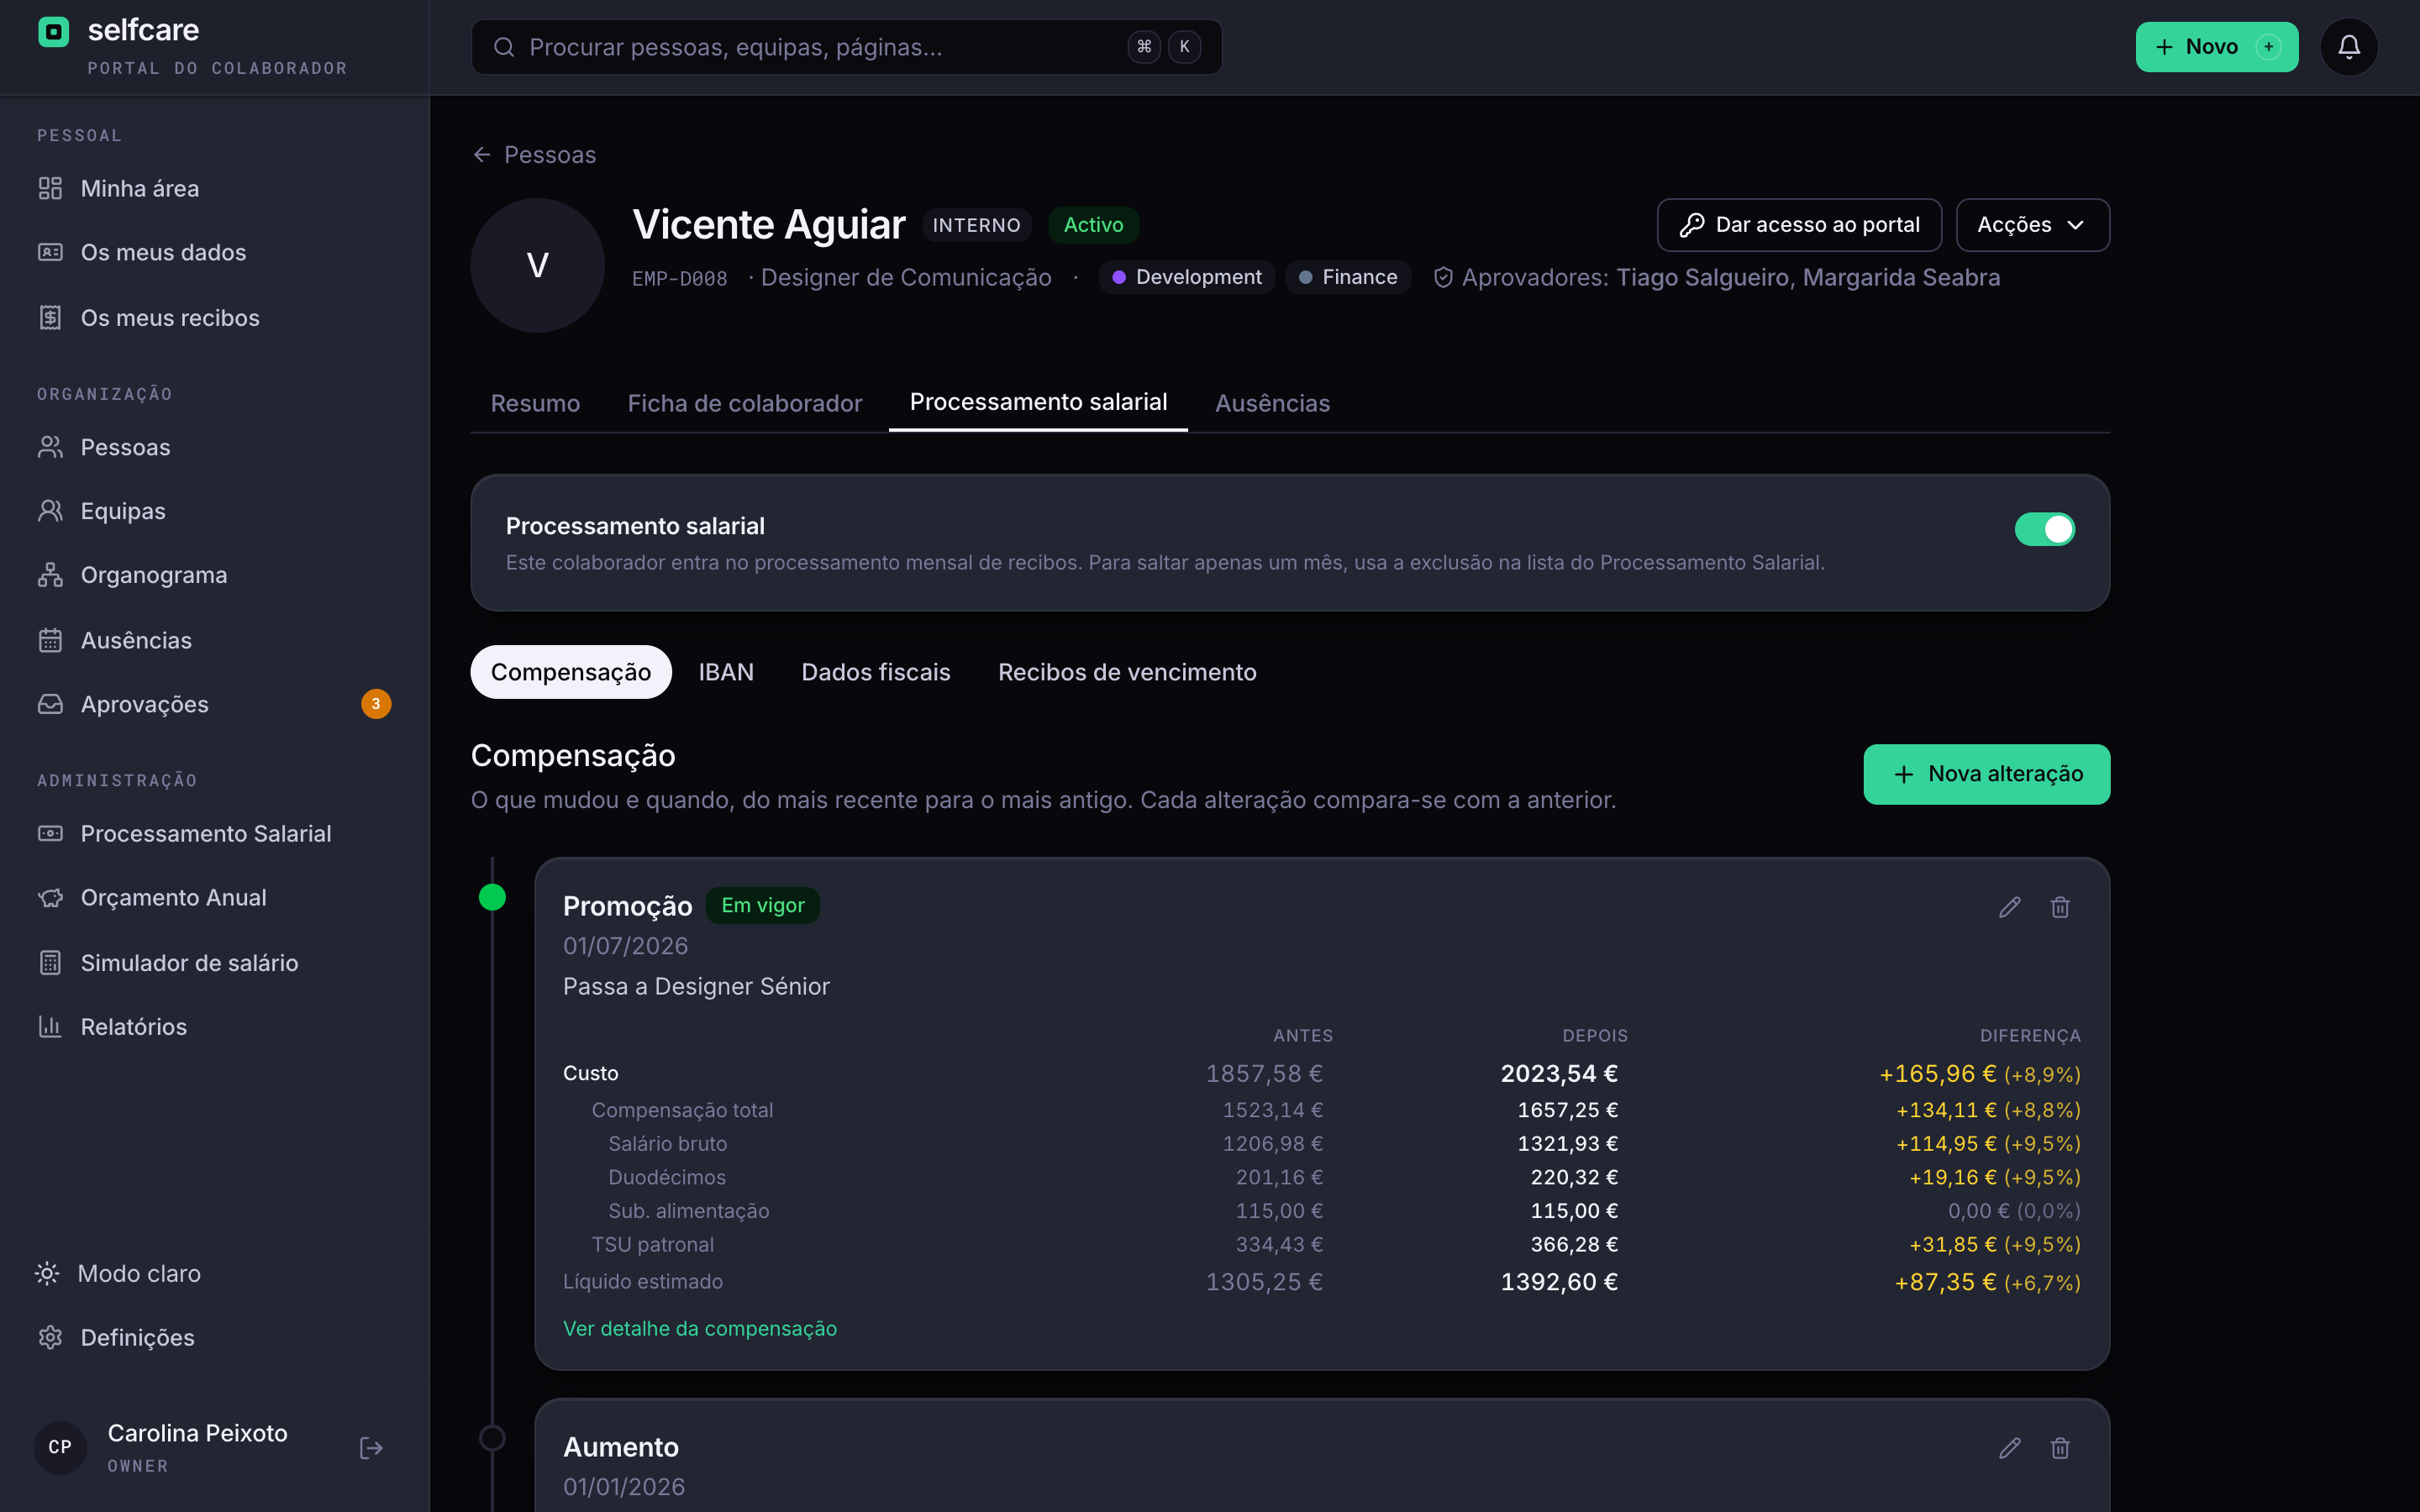Open Ver detalhe da compensação link
2420x1512 pixels.
(700, 1328)
